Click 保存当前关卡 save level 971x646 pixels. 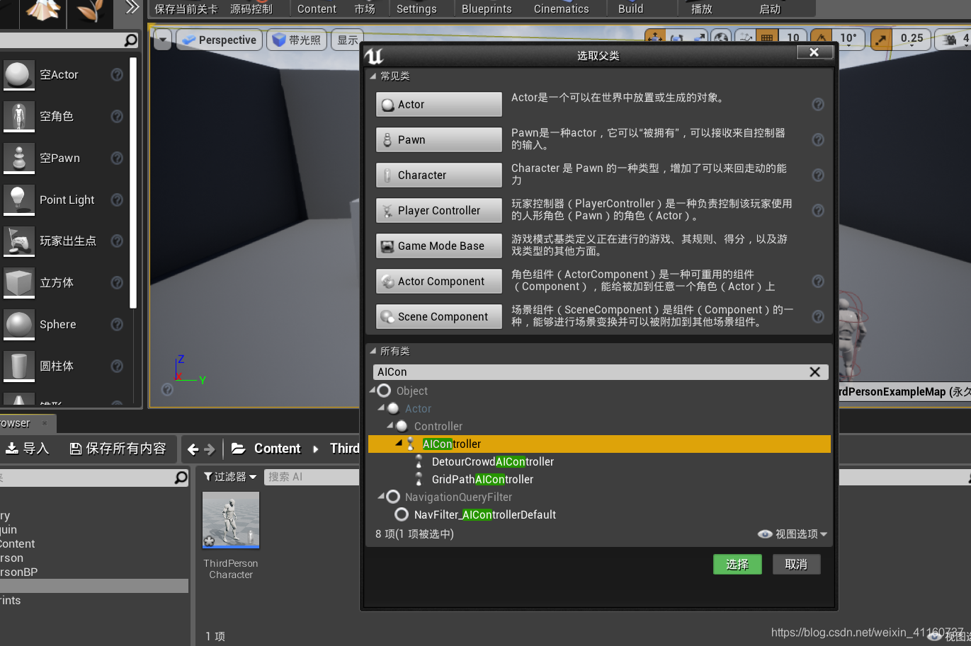point(186,8)
